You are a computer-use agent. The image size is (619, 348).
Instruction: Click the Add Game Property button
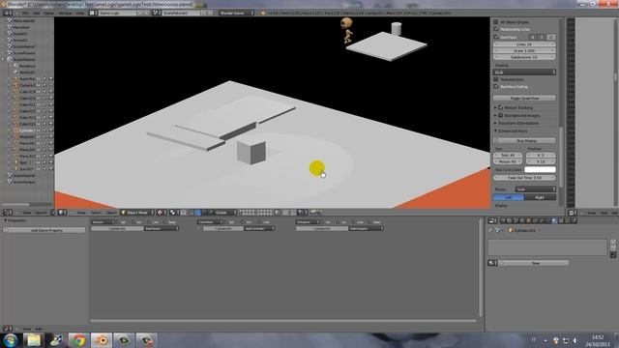tap(44, 230)
